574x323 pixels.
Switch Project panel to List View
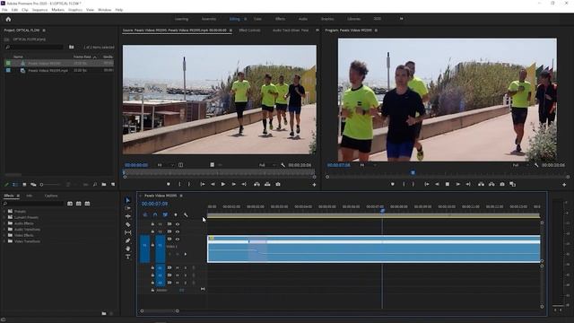[x=15, y=185]
